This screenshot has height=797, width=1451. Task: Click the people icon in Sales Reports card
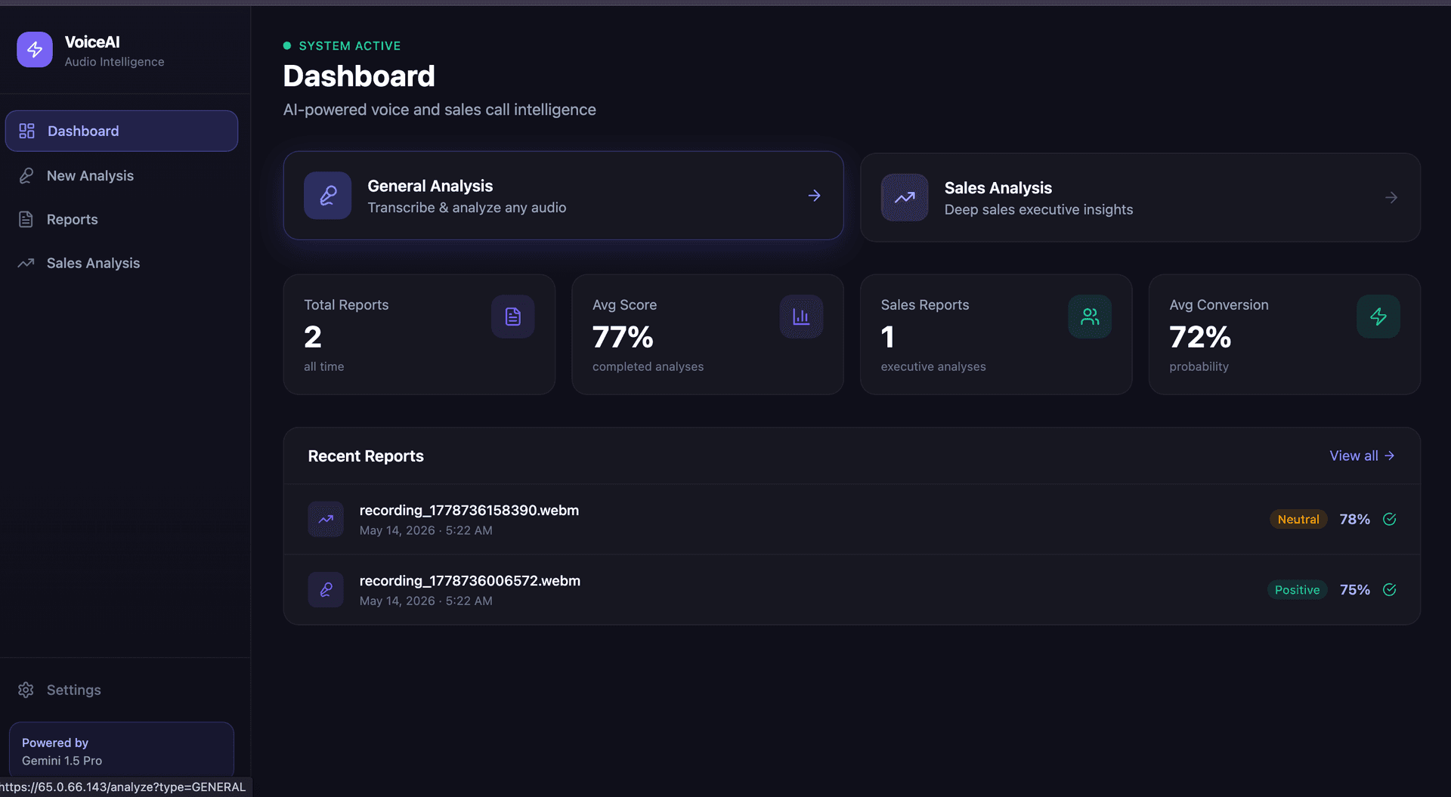click(1090, 317)
